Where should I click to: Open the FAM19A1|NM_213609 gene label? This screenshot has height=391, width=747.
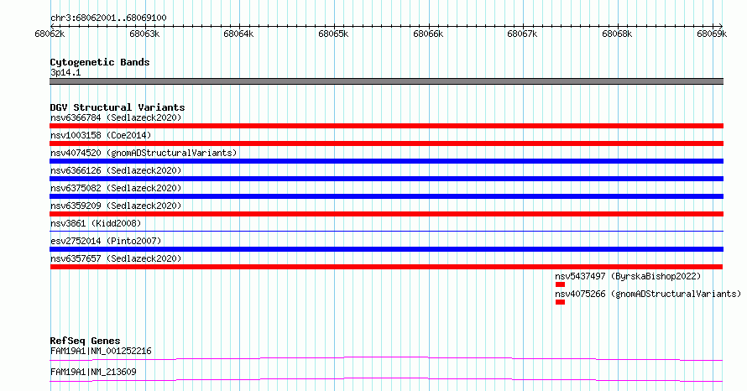click(x=93, y=372)
